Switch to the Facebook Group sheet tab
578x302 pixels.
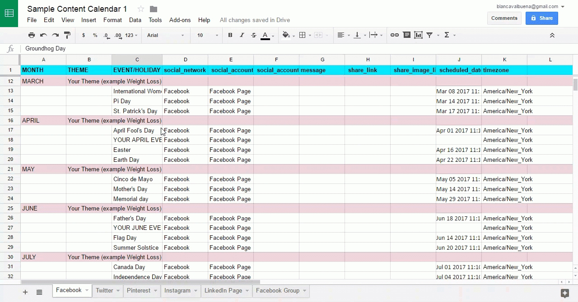281,291
